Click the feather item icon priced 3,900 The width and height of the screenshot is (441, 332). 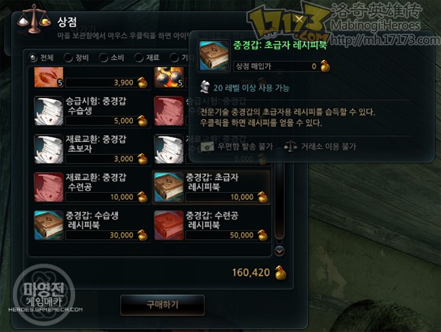(x=49, y=77)
